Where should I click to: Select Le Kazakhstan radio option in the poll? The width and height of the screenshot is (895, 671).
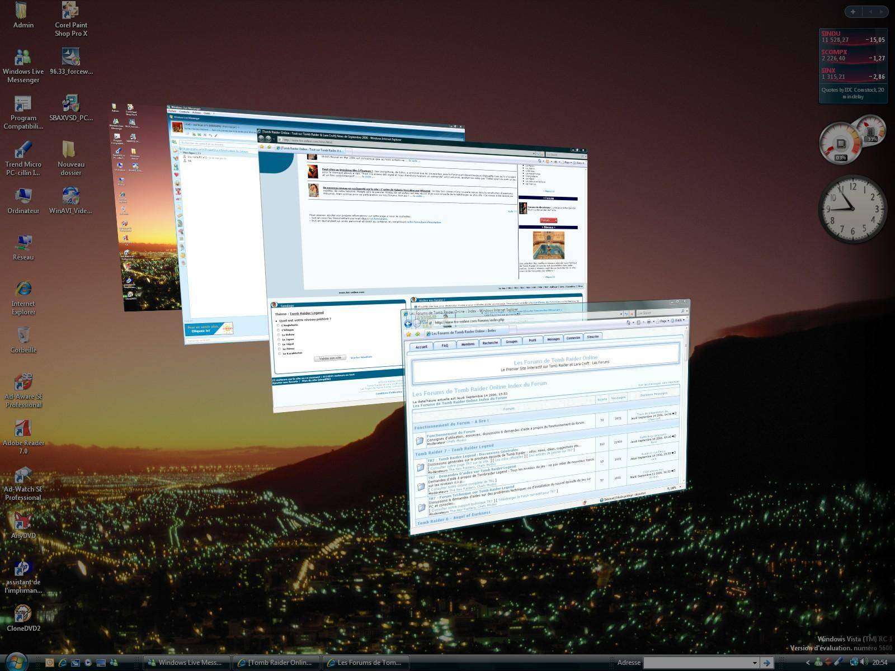[x=279, y=353]
